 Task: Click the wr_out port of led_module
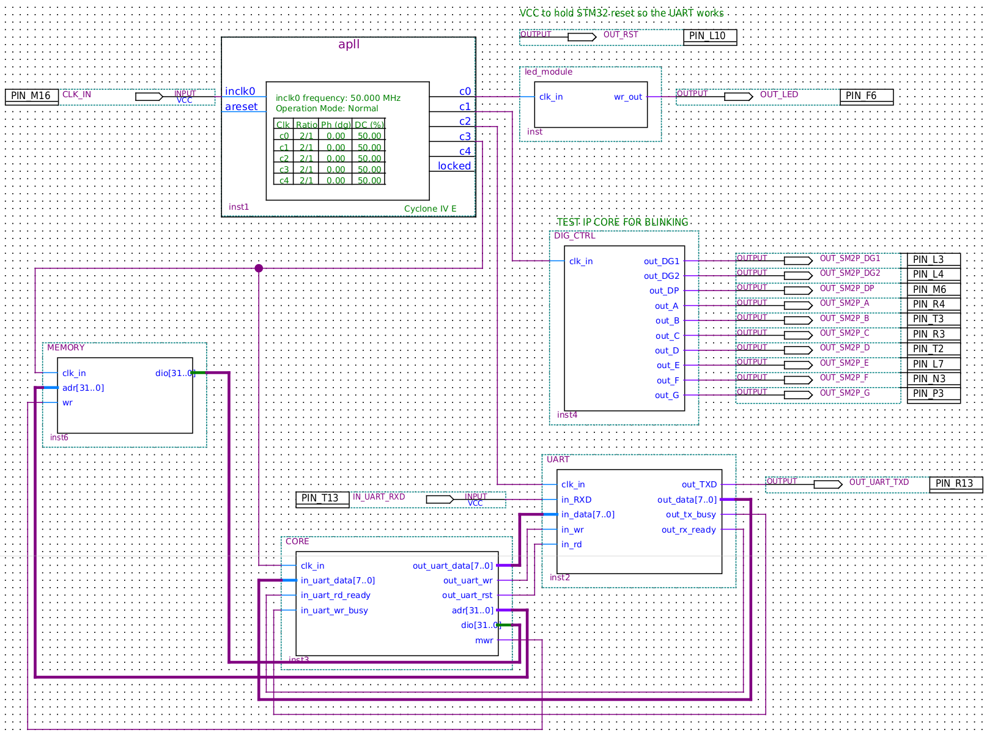(628, 97)
